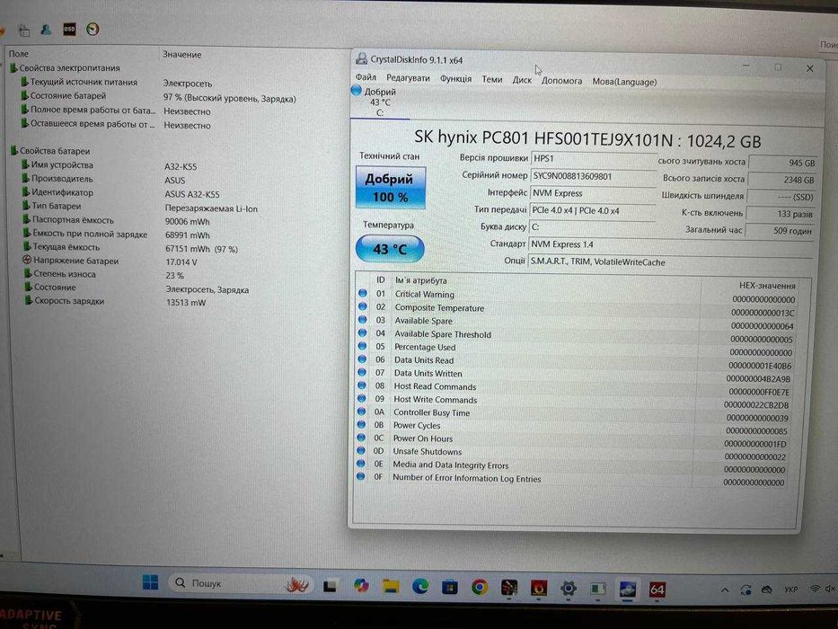Click the CrystalDiskInfo title bar app icon

tap(361, 58)
